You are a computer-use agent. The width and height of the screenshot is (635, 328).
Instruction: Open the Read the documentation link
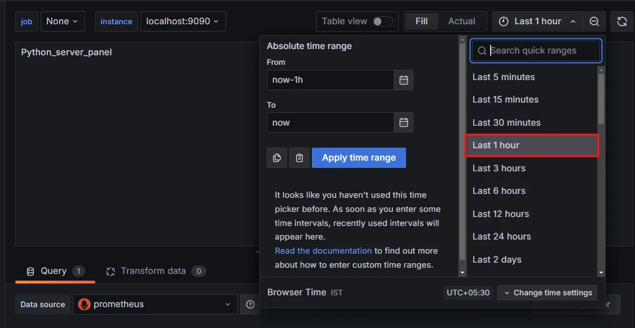click(323, 251)
